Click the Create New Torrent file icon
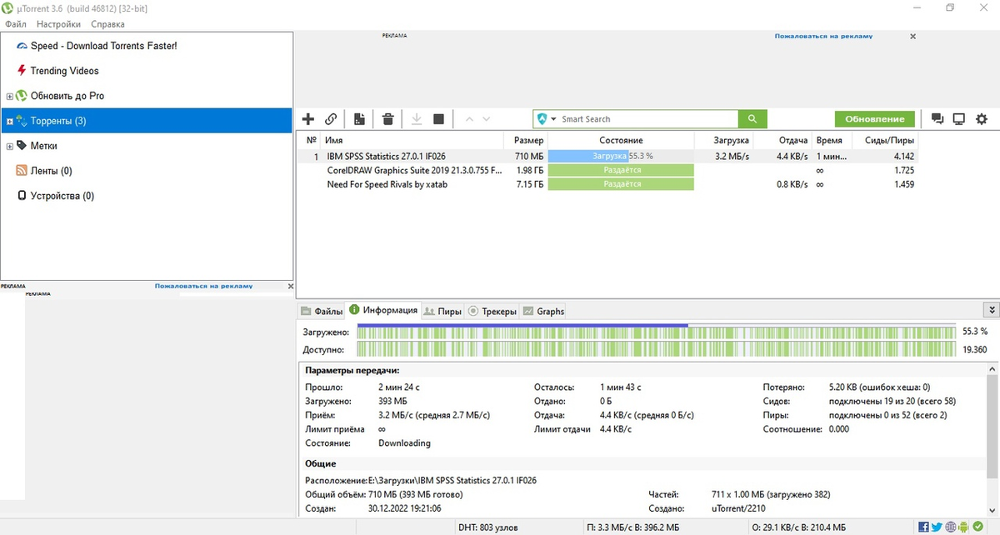 [359, 119]
